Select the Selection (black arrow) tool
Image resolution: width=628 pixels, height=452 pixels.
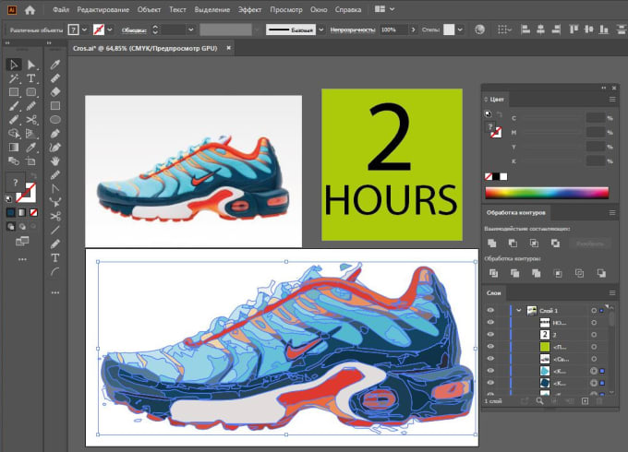14,65
